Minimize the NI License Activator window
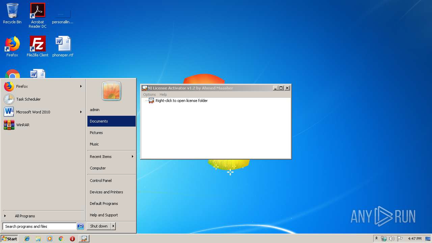Image resolution: width=432 pixels, height=243 pixels. (275, 88)
